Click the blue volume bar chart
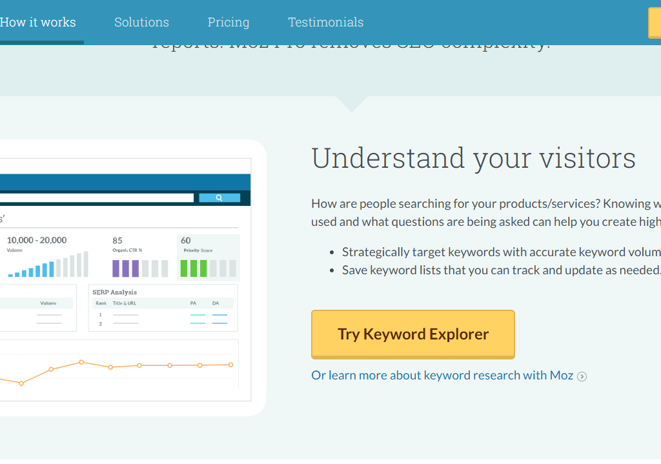Viewport: 661px width, 464px height. 48,264
